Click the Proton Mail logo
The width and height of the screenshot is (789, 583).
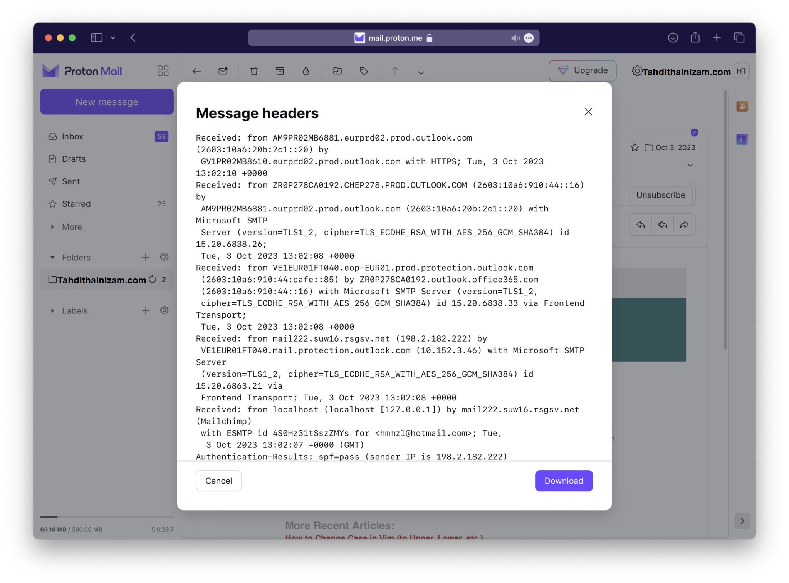coord(82,71)
